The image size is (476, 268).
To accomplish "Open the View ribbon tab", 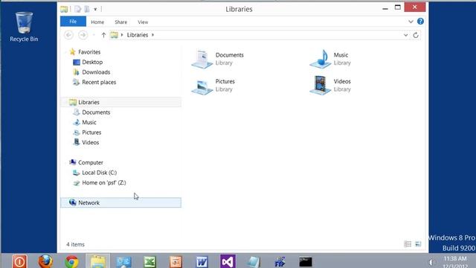I will [x=143, y=22].
